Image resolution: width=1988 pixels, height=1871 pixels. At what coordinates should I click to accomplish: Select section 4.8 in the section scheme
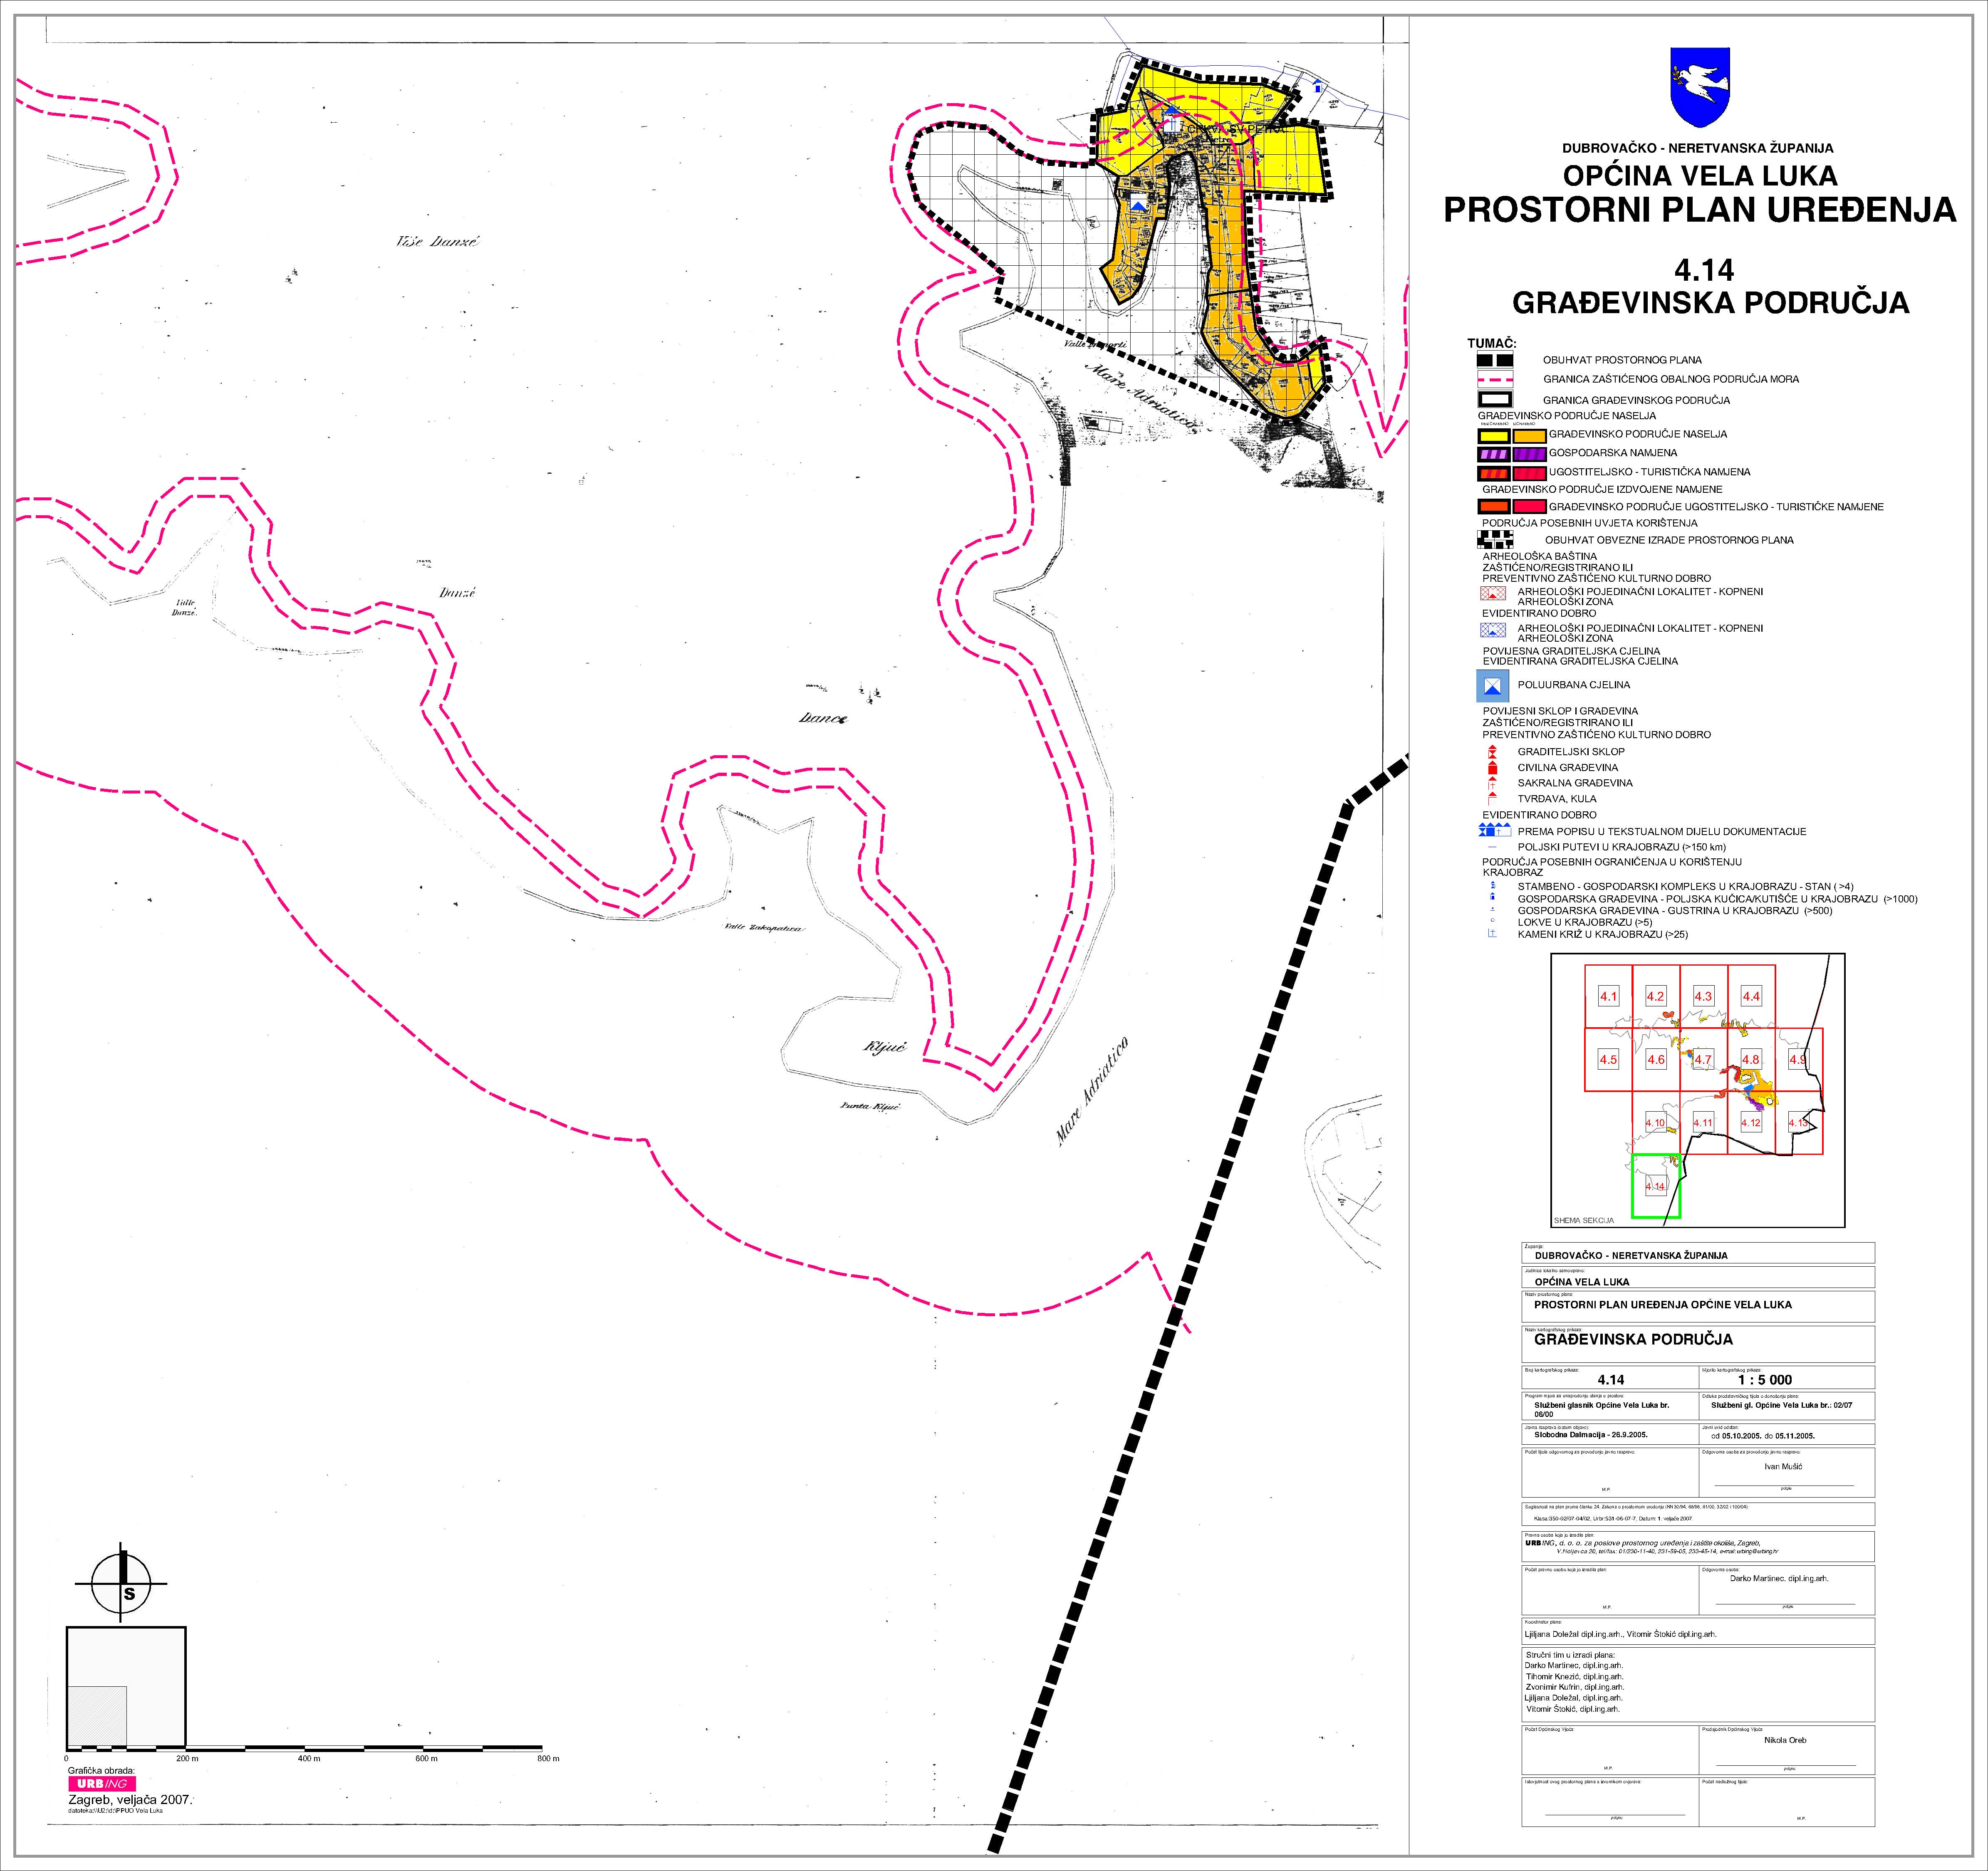[x=1750, y=1060]
